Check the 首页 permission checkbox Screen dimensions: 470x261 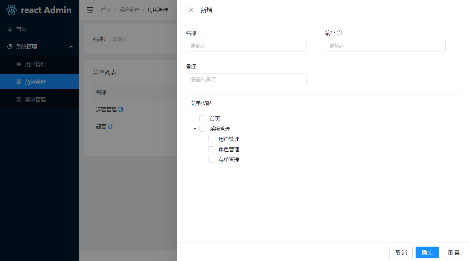(202, 118)
